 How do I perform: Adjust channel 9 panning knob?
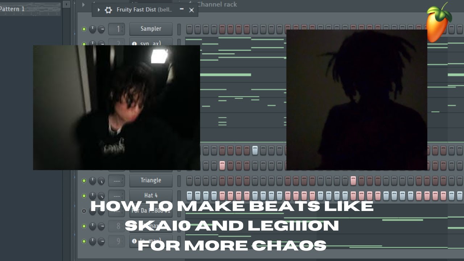pos(92,241)
